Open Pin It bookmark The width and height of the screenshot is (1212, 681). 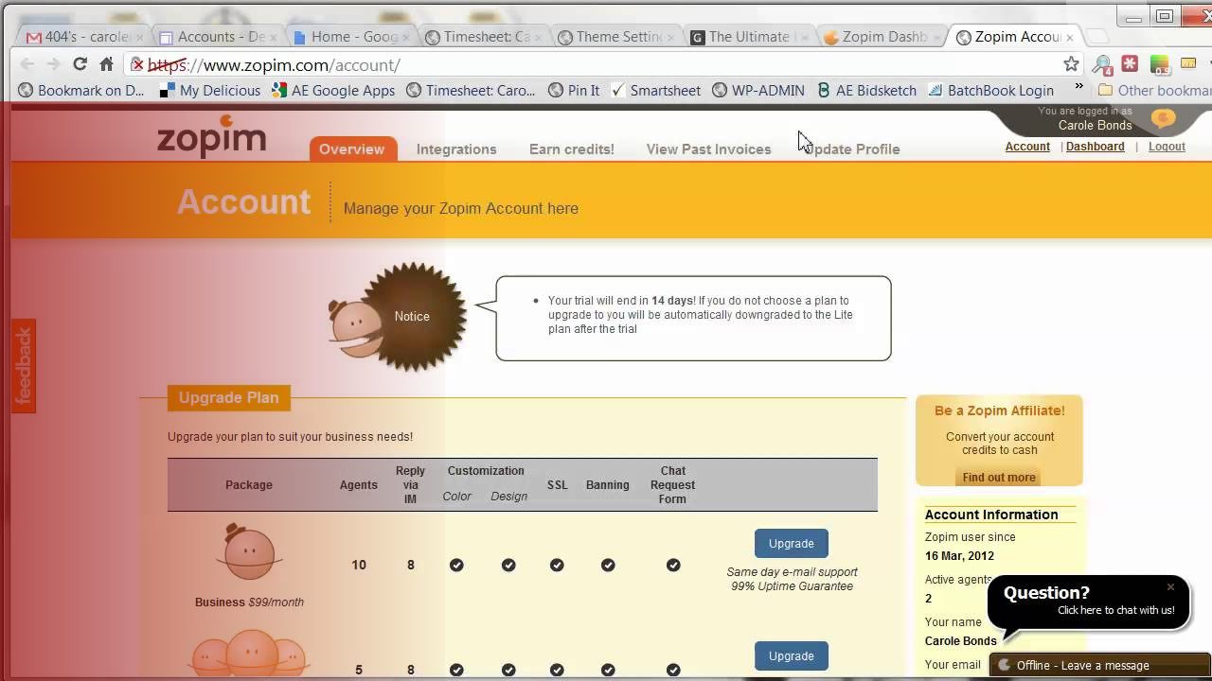(x=574, y=90)
